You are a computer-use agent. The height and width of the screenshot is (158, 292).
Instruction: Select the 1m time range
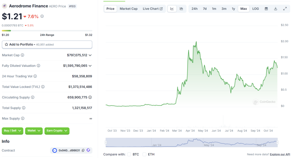(214, 9)
